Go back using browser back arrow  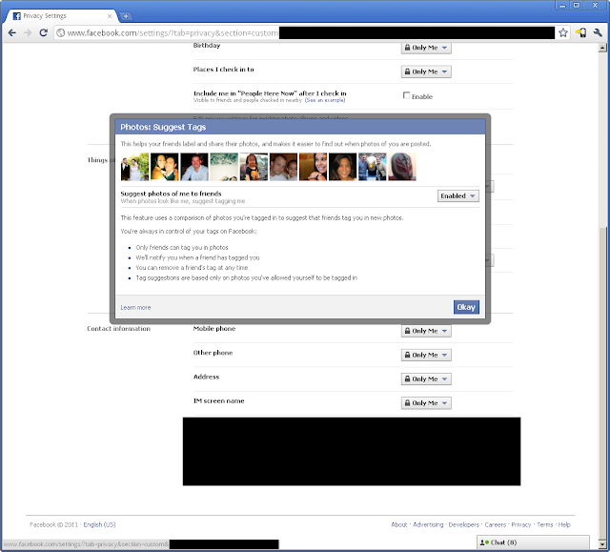pyautogui.click(x=12, y=32)
